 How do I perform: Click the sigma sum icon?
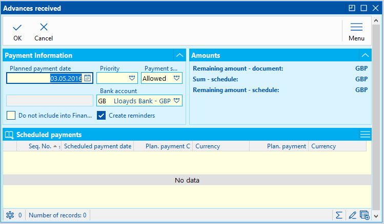coord(339,215)
